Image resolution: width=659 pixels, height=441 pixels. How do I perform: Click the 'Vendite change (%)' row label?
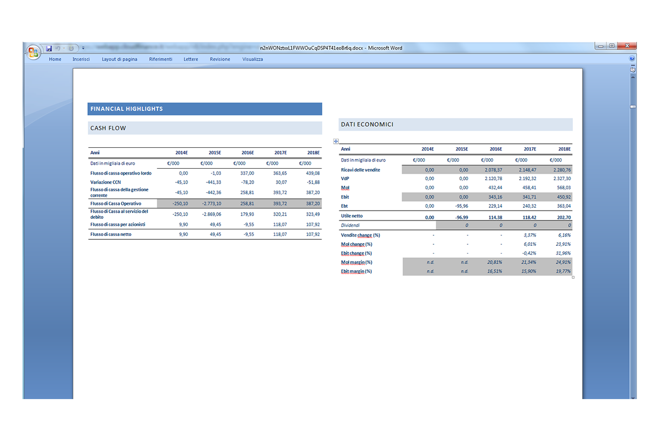click(x=360, y=235)
